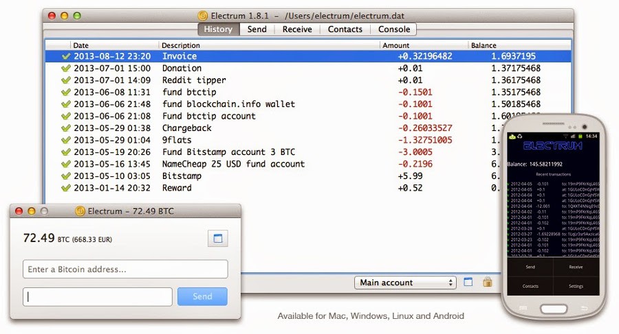Open the Send tab
This screenshot has width=619, height=334.
(257, 29)
